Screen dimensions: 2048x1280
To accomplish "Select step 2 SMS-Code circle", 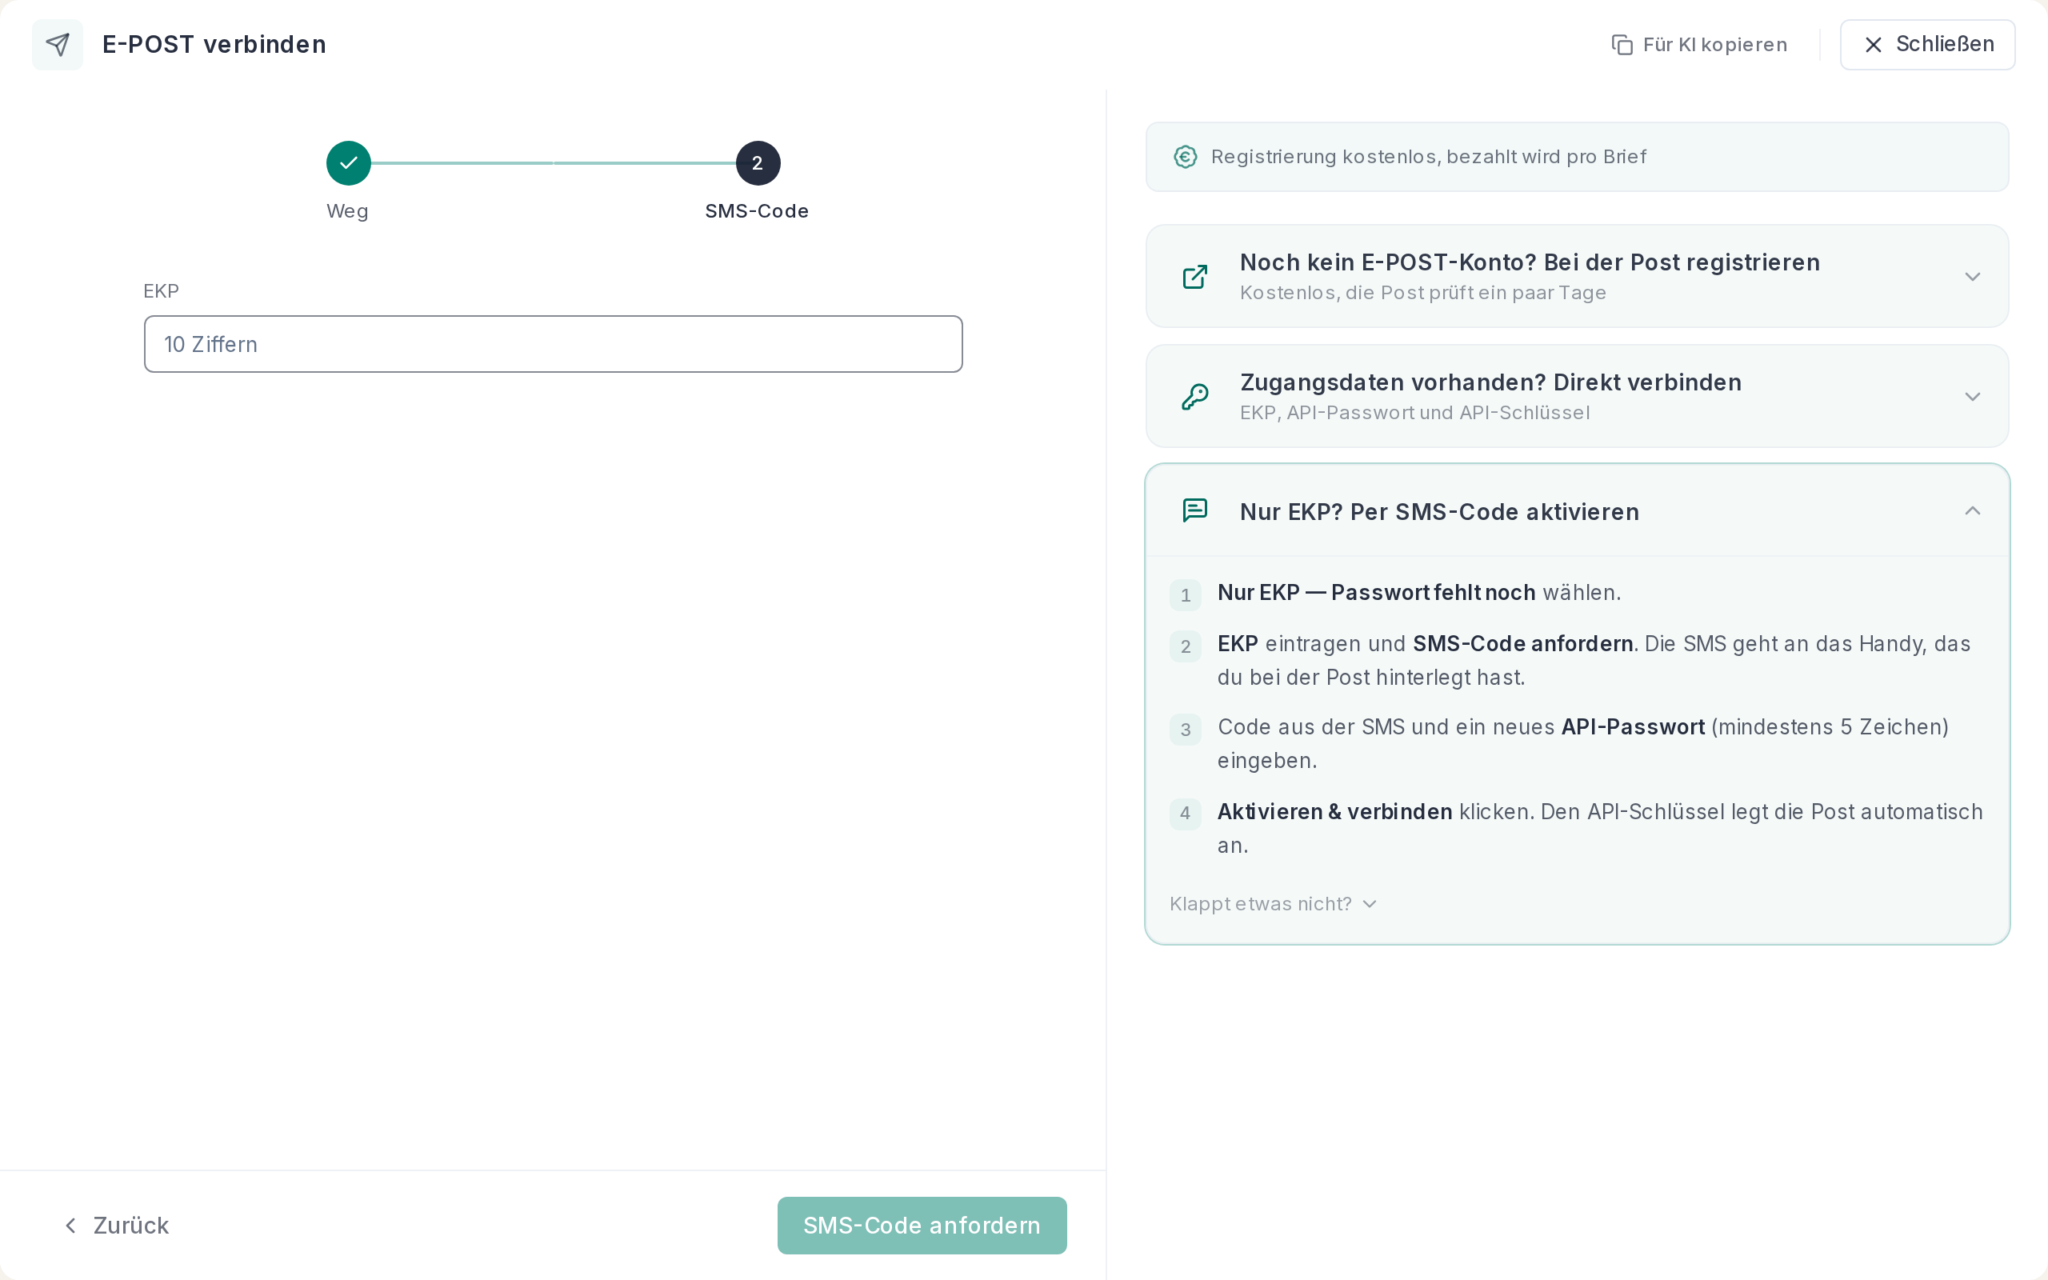I will click(758, 162).
